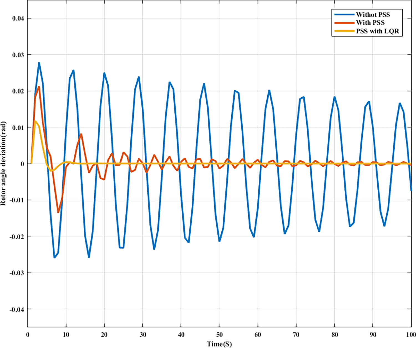Select the 'Rotor angle deviation(rad)' y-axis label

[3, 164]
